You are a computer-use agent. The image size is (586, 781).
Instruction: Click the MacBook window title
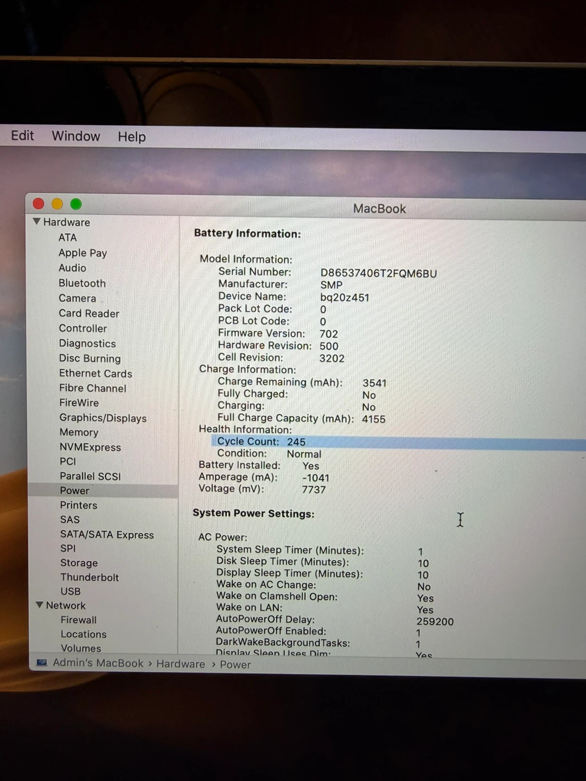379,209
